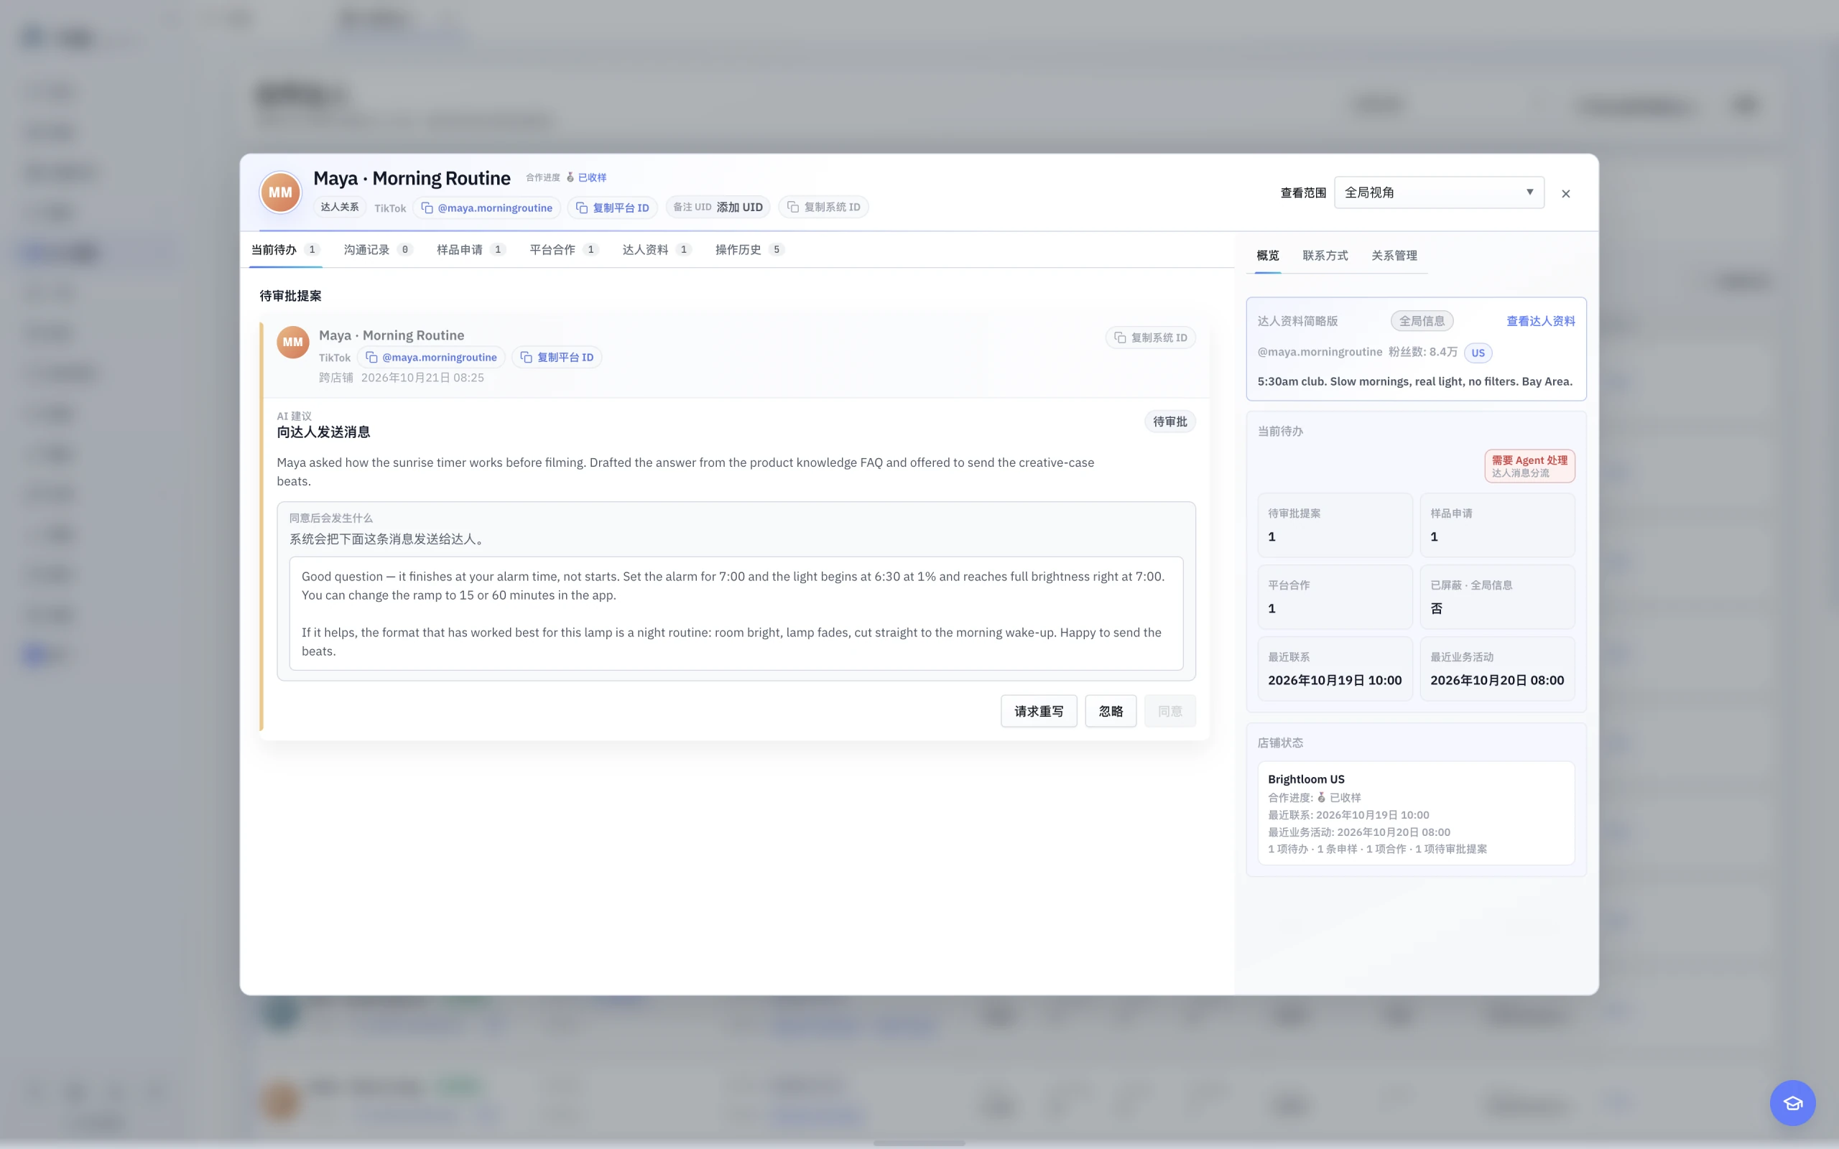Viewport: 1839px width, 1149px height.
Task: Click the US region tag
Action: 1477,353
